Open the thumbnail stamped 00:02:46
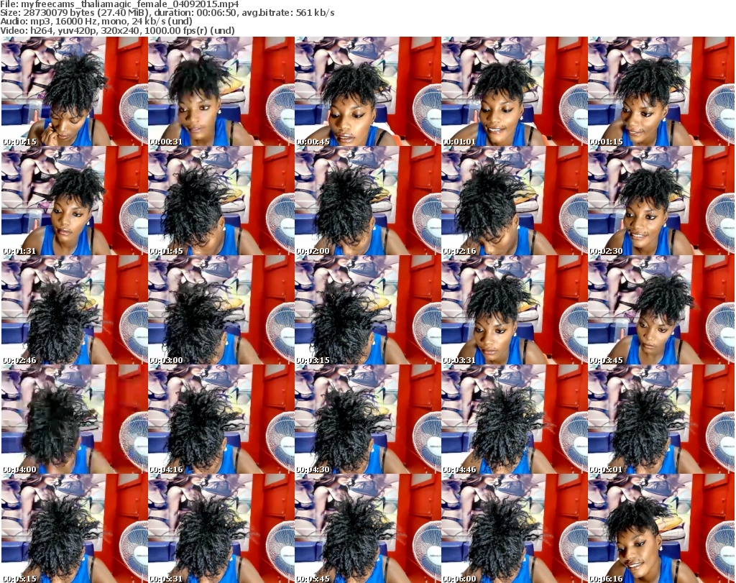736x583 pixels. point(75,310)
